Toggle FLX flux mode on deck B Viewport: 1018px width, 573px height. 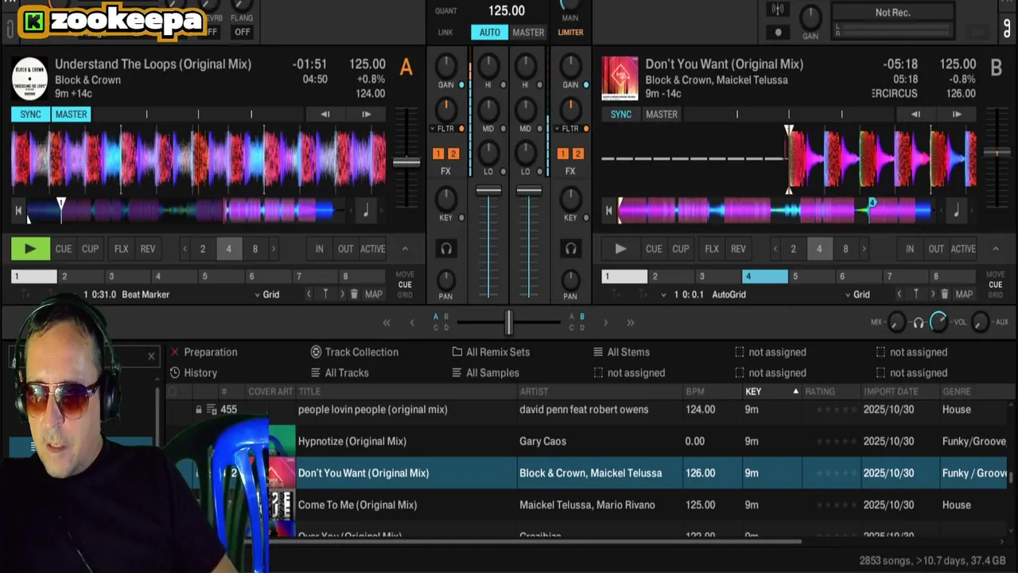coord(712,249)
